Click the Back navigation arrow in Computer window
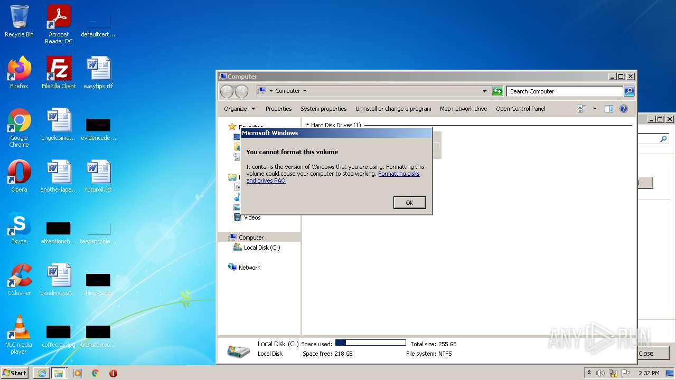 pos(227,91)
